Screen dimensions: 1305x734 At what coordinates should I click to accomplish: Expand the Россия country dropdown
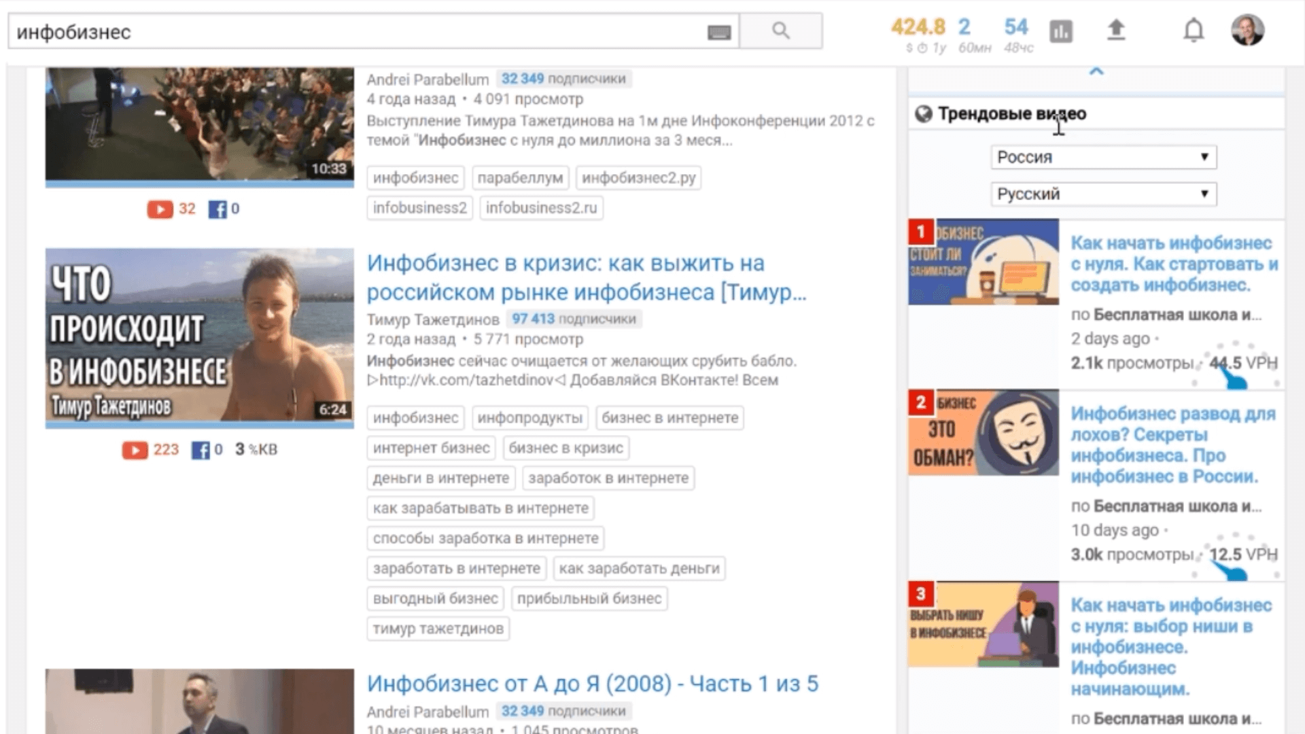pos(1102,157)
